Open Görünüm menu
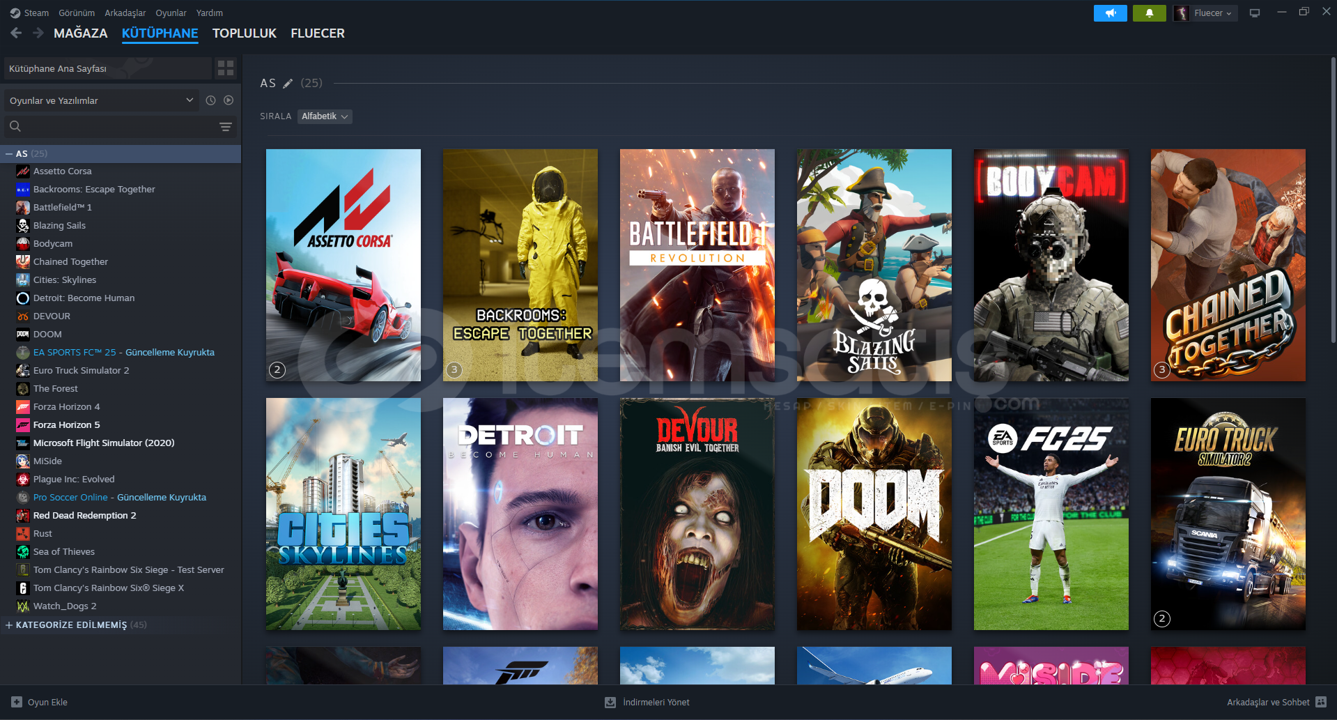Image resolution: width=1337 pixels, height=720 pixels. pos(77,13)
